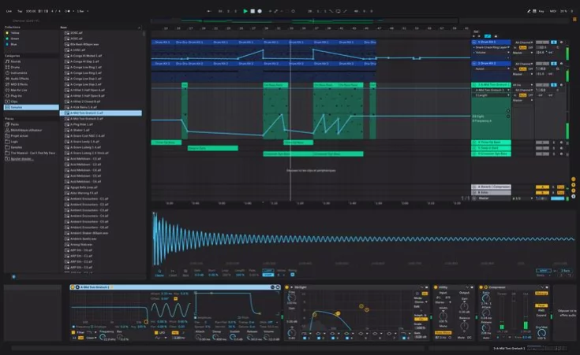Set Drum Kit 1 monitor to Auto
This screenshot has width=580, height=355.
click(522, 47)
